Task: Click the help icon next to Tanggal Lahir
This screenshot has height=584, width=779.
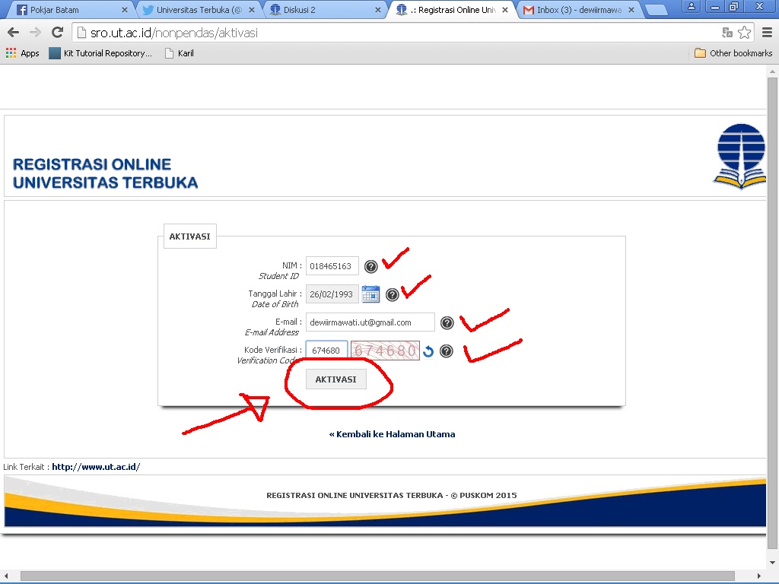Action: (393, 295)
